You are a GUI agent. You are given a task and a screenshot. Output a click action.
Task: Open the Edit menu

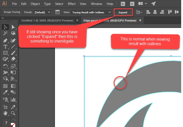(x=24, y=4)
